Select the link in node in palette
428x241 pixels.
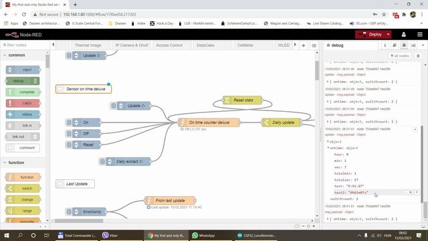coord(23,125)
